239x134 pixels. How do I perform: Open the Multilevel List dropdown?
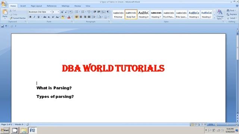coord(91,12)
